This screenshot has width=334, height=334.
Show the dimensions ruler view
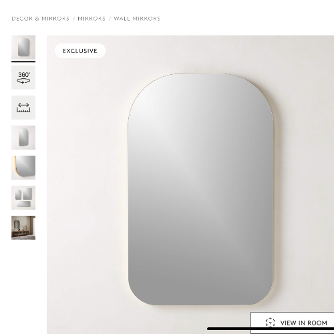(23, 108)
